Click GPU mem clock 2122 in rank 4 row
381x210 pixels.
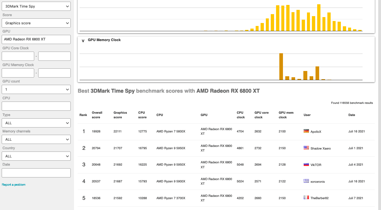282,181
